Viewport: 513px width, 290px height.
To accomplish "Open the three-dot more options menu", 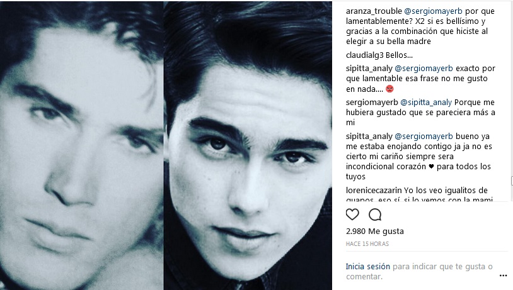I will 503,276.
